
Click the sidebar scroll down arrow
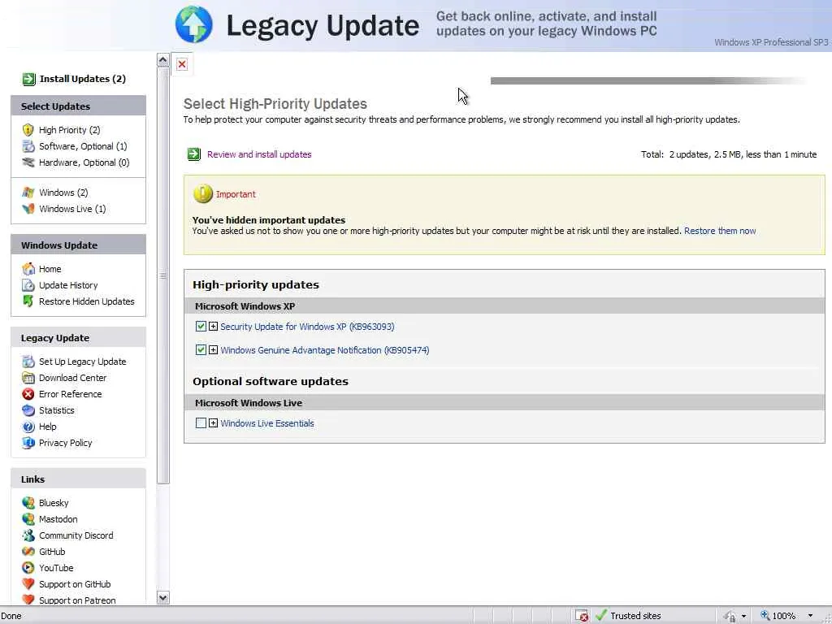pos(162,597)
